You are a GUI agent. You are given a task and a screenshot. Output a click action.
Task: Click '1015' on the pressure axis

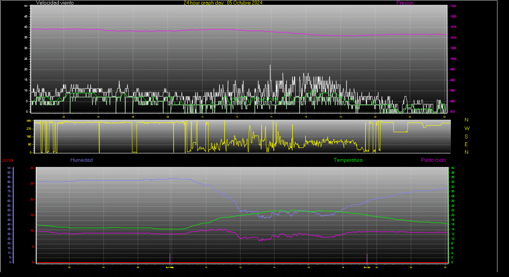pos(453,27)
